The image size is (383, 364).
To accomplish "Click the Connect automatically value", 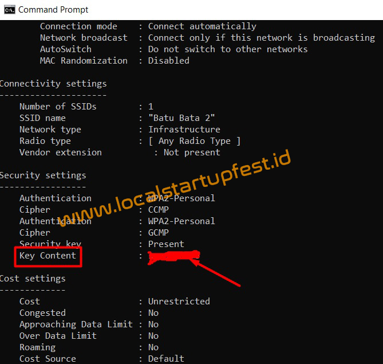I will click(202, 26).
